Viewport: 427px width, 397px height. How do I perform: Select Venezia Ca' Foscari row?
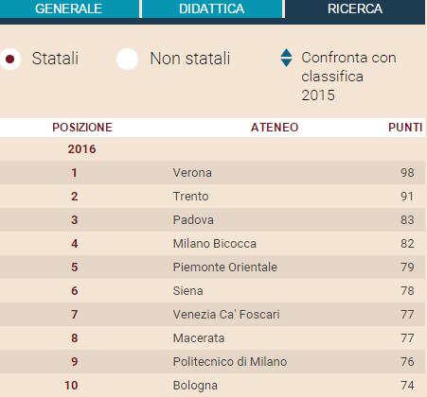pyautogui.click(x=212, y=315)
